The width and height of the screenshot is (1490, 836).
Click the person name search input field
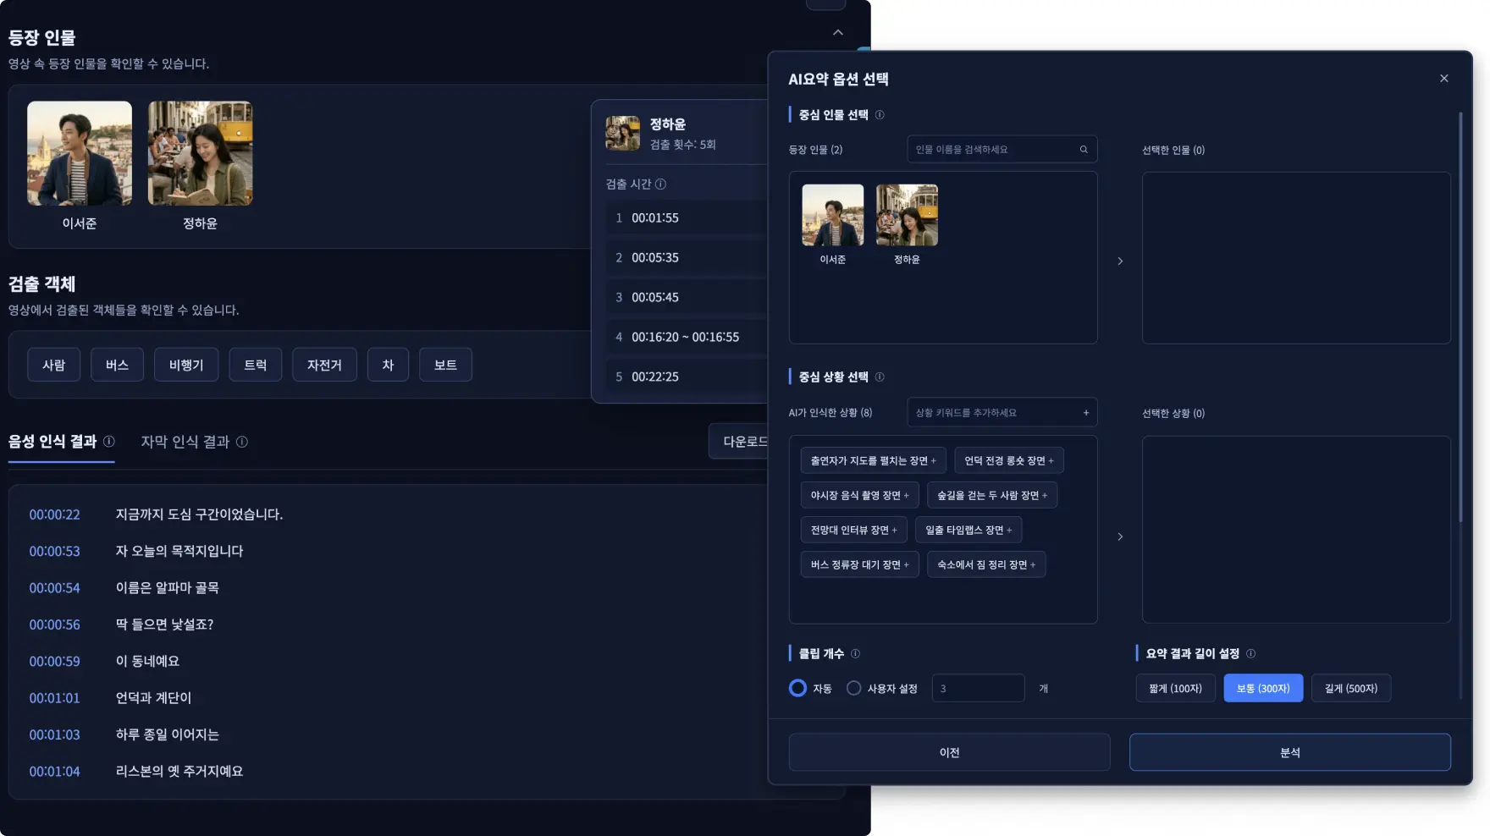(1002, 150)
